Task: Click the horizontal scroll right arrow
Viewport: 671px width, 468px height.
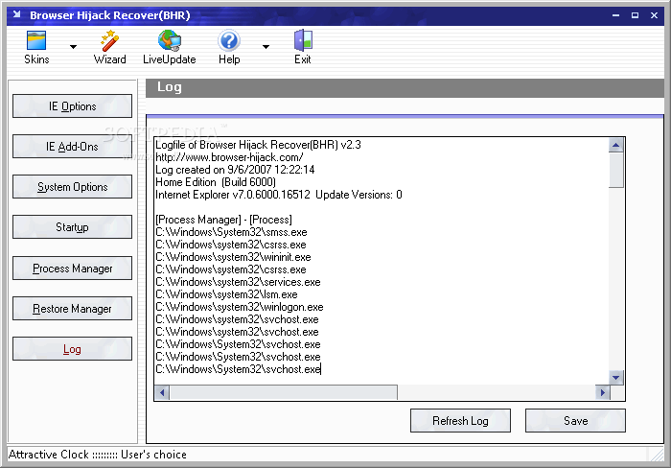Action: pos(603,392)
